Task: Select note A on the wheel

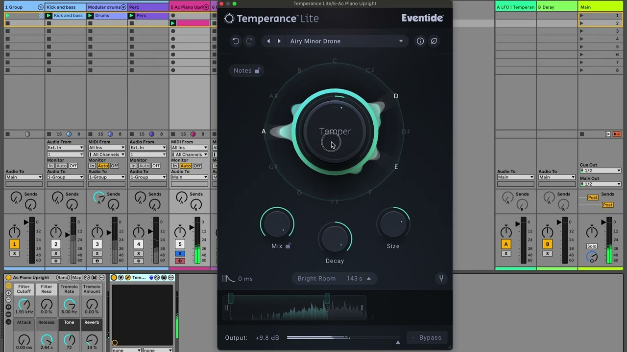Action: coord(264,131)
